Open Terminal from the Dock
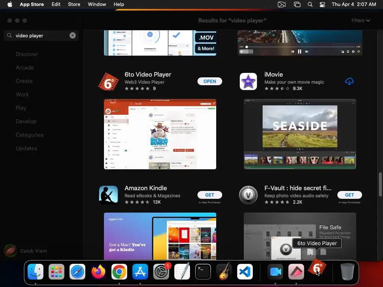The width and height of the screenshot is (383, 287). (x=203, y=272)
